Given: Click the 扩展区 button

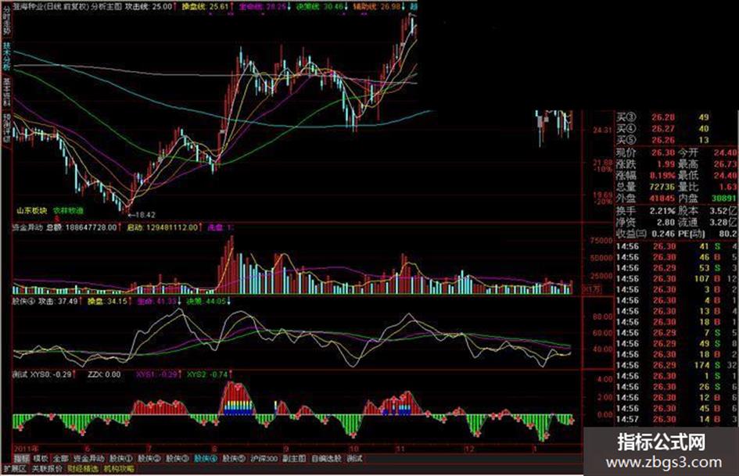Looking at the screenshot, I should [15, 469].
